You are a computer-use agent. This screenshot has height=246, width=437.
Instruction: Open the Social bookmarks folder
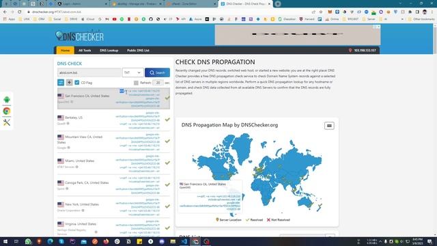pyautogui.click(x=55, y=19)
